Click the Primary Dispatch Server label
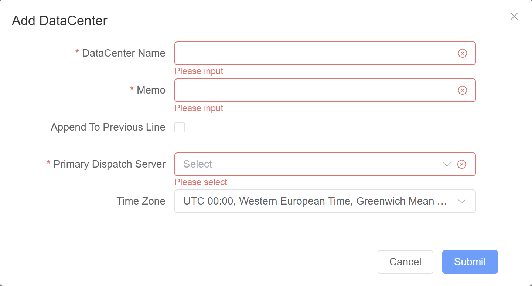Viewport: 532px width, 286px height. coord(109,164)
